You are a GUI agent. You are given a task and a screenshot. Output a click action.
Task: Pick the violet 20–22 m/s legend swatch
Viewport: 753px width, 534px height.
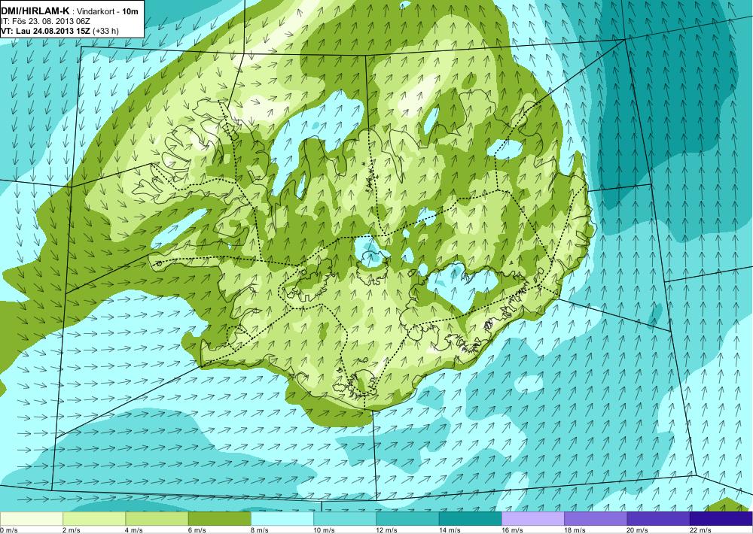[658, 519]
